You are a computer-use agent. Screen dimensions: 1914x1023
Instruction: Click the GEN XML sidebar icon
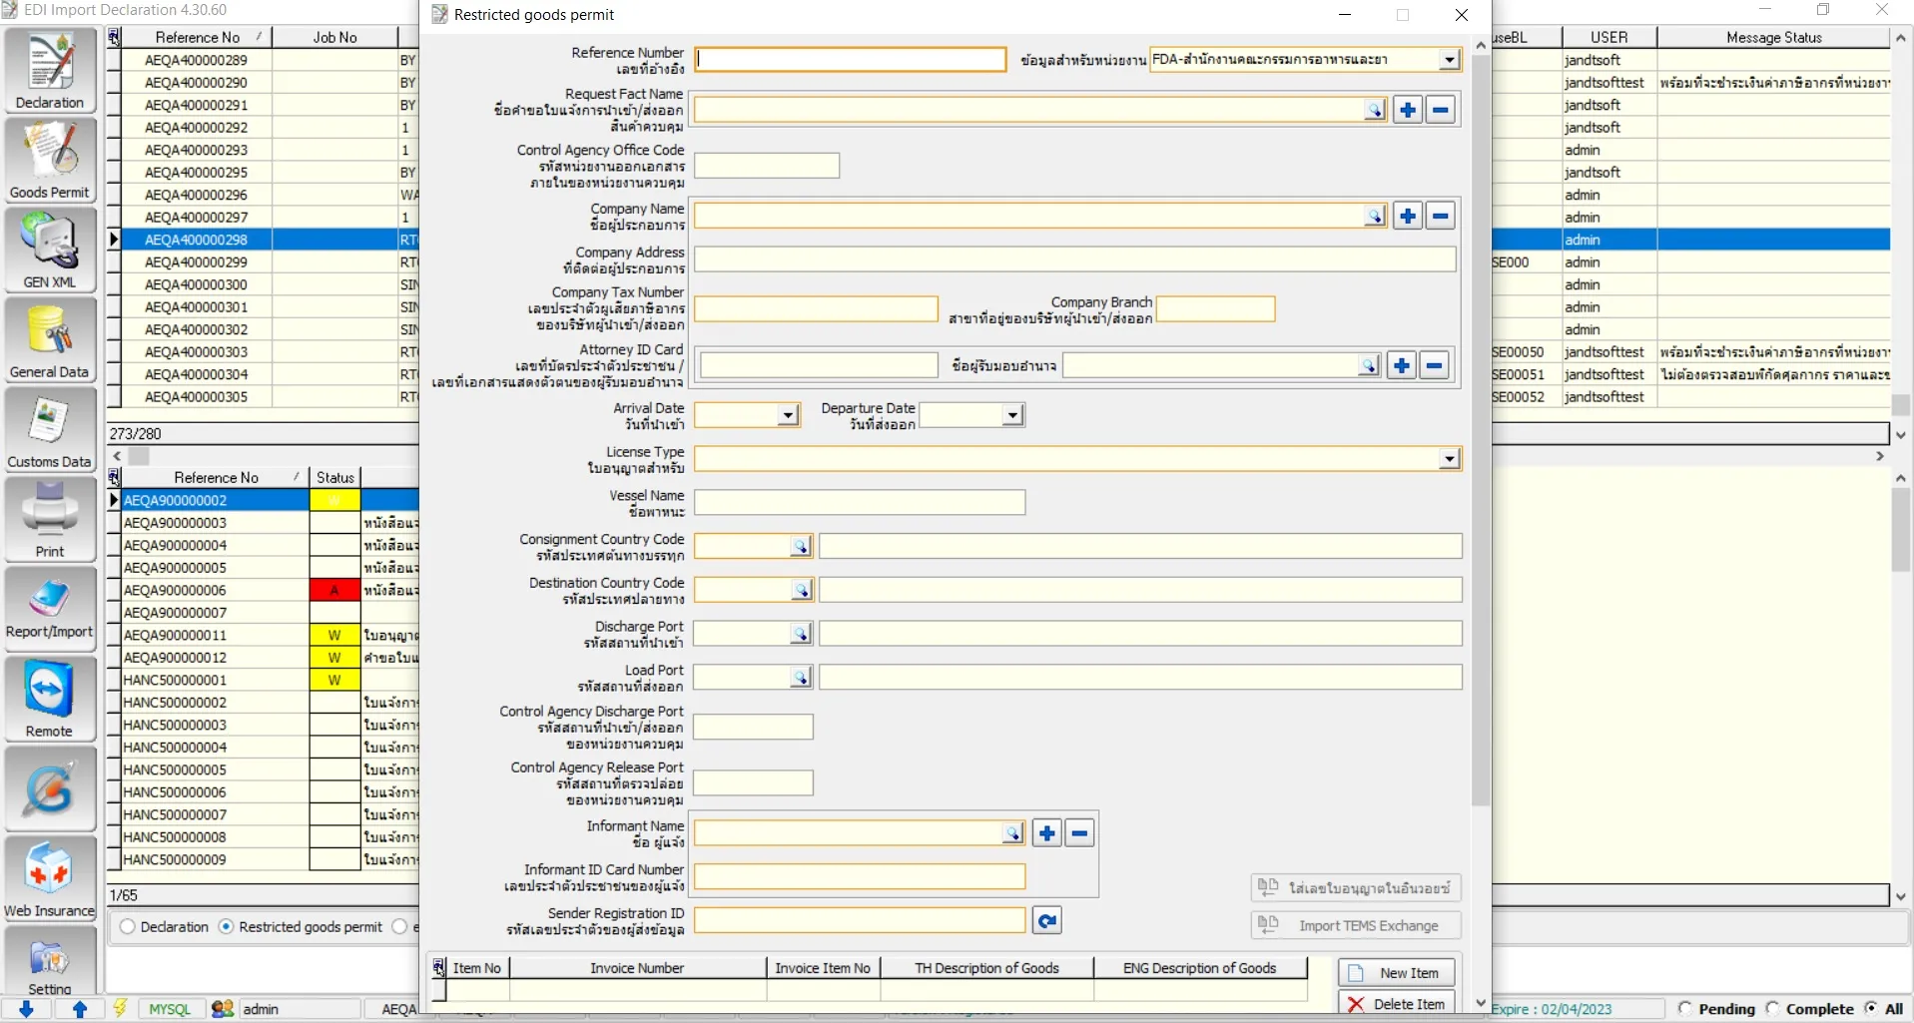tap(50, 250)
